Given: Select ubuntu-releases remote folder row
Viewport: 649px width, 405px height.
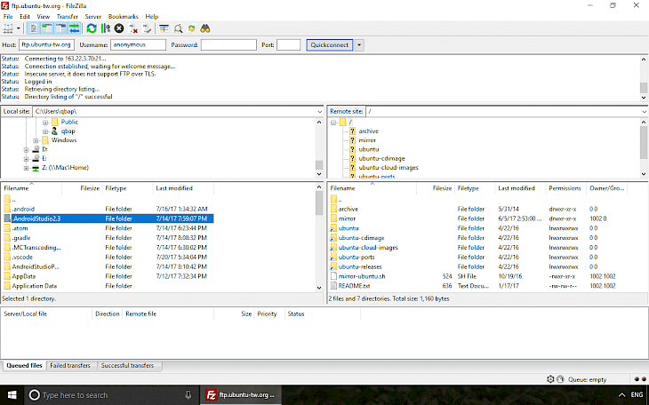Looking at the screenshot, I should click(478, 266).
